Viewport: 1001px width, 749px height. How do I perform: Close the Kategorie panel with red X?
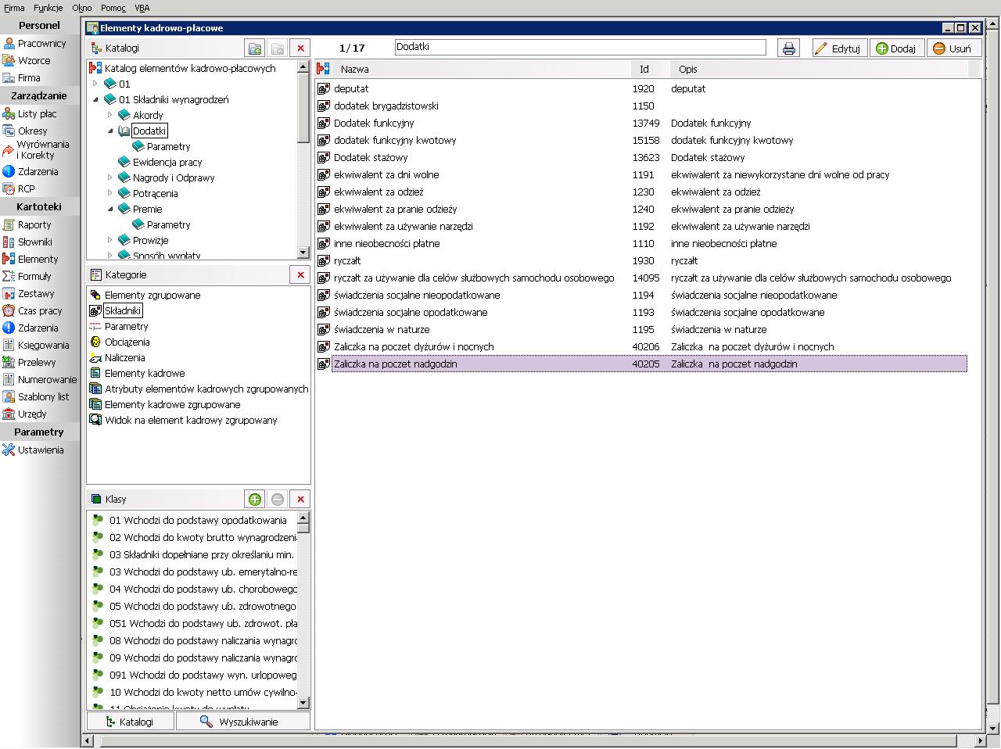(x=300, y=274)
